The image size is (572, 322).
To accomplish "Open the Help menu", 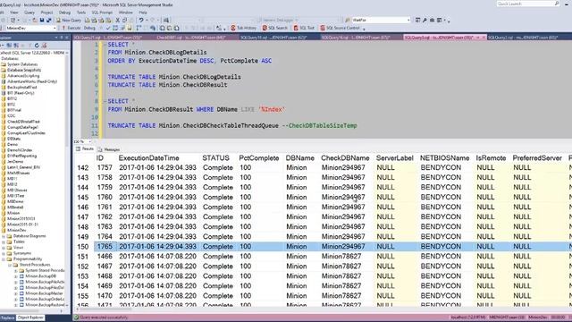I will click(143, 13).
